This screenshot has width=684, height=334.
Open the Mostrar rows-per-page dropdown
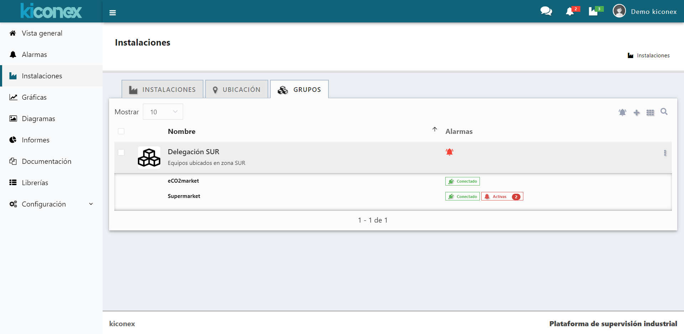[x=163, y=112]
